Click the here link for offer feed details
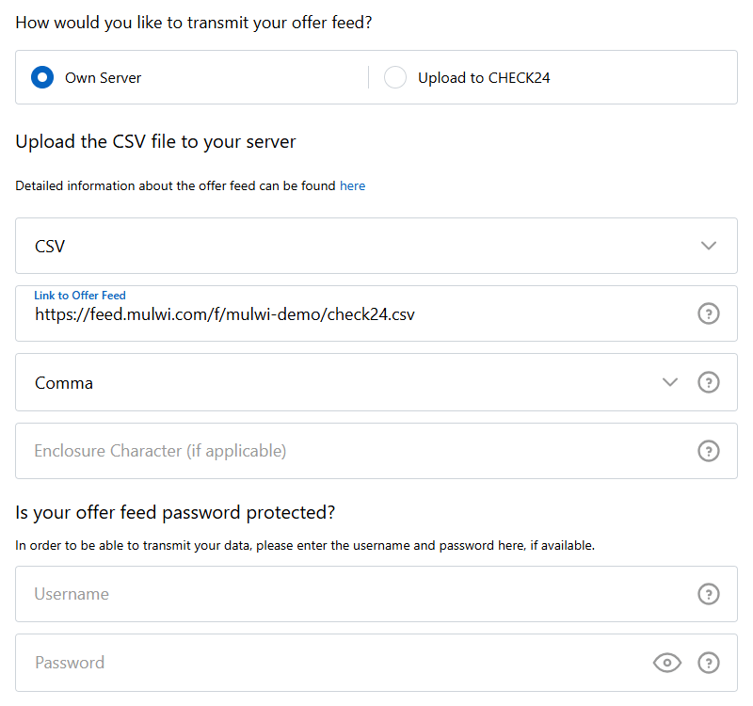Viewport: 753px width, 706px height. [x=352, y=185]
